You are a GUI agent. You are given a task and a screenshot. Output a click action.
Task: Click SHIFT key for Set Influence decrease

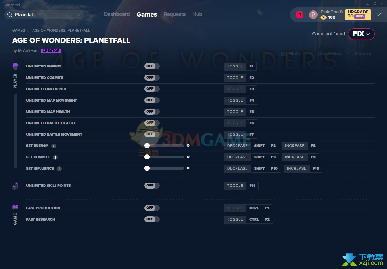(x=259, y=169)
